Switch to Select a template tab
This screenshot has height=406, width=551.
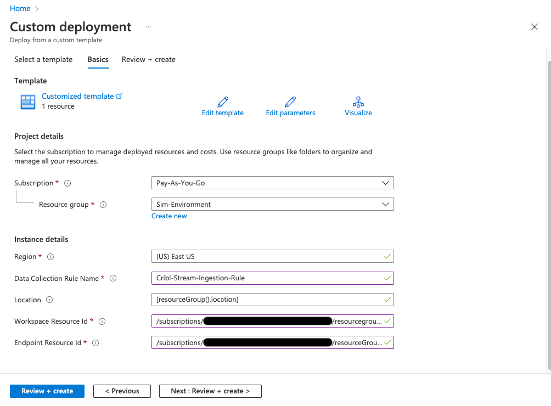43,59
